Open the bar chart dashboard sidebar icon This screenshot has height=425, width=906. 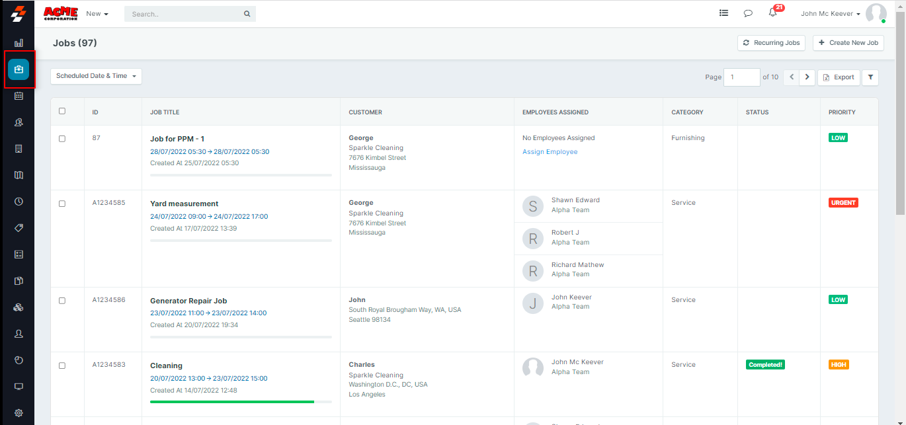pyautogui.click(x=19, y=43)
